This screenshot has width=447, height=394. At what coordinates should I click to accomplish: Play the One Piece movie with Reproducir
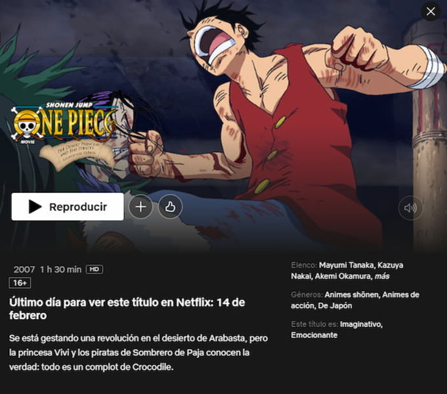point(68,207)
